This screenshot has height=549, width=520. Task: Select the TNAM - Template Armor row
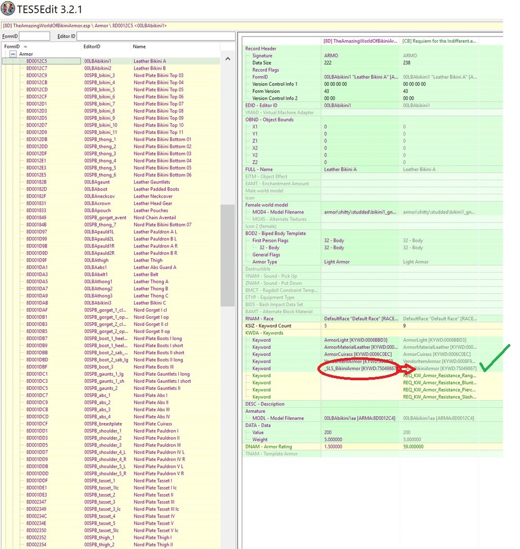coord(372,453)
